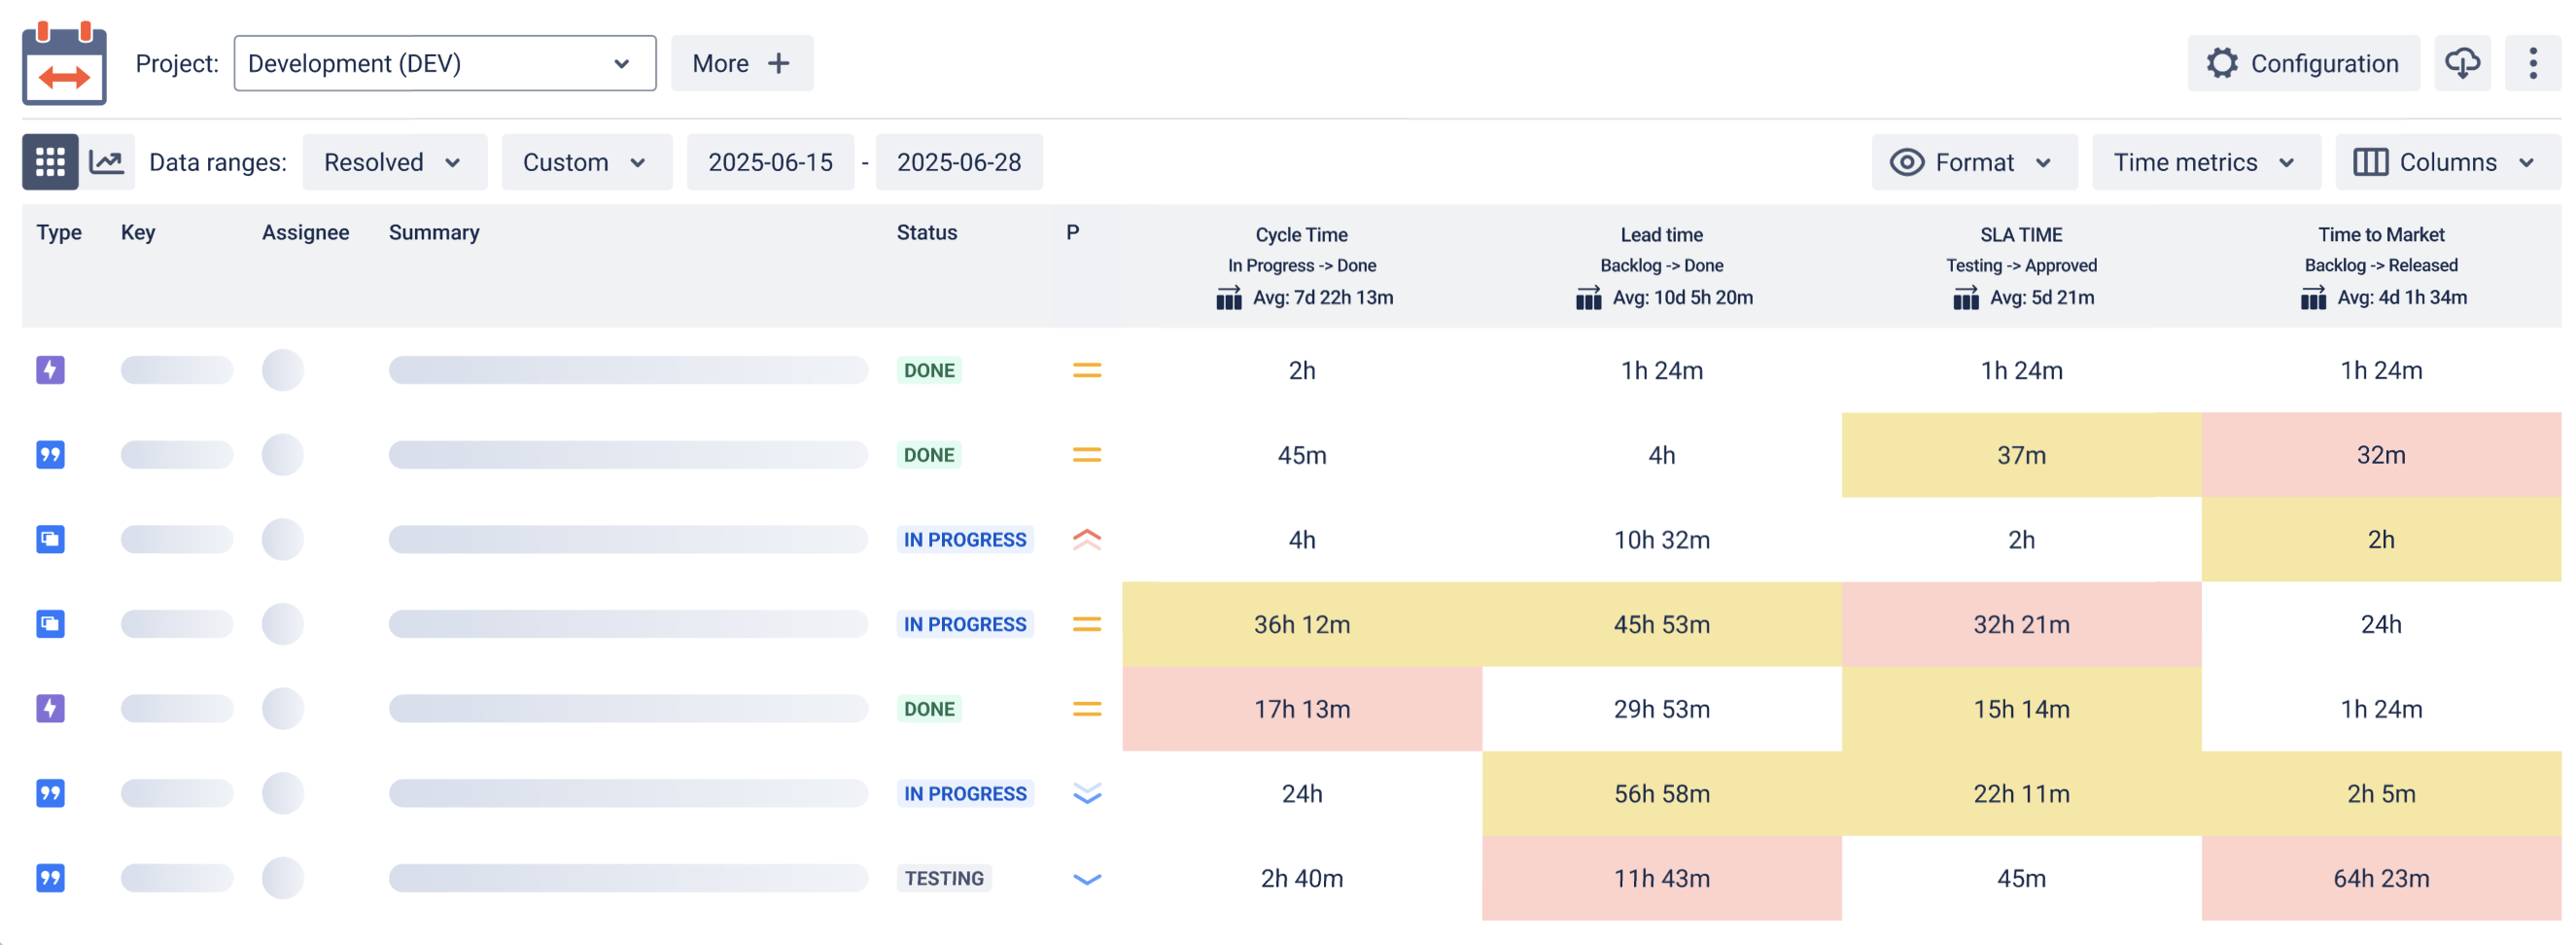Click the 32h 21m SLA TIME cell
Viewport: 2576px width, 945px height.
tap(2022, 624)
